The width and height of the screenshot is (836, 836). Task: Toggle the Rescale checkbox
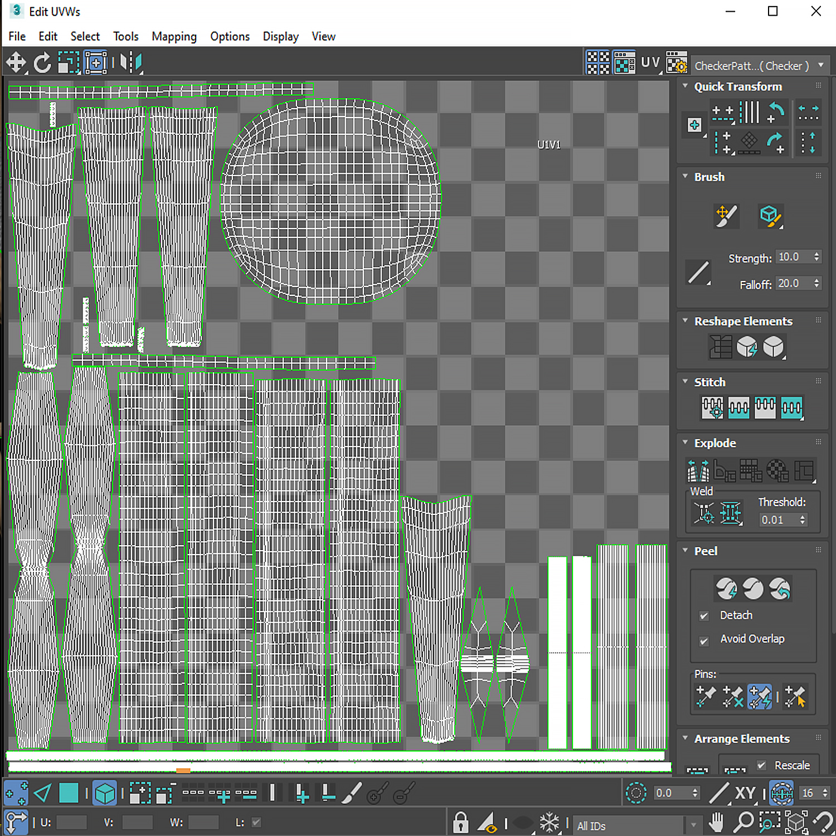tap(761, 766)
